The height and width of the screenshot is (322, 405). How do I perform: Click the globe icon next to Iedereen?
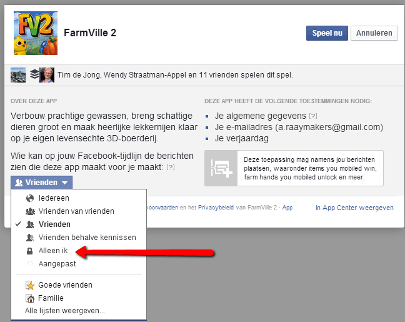30,198
